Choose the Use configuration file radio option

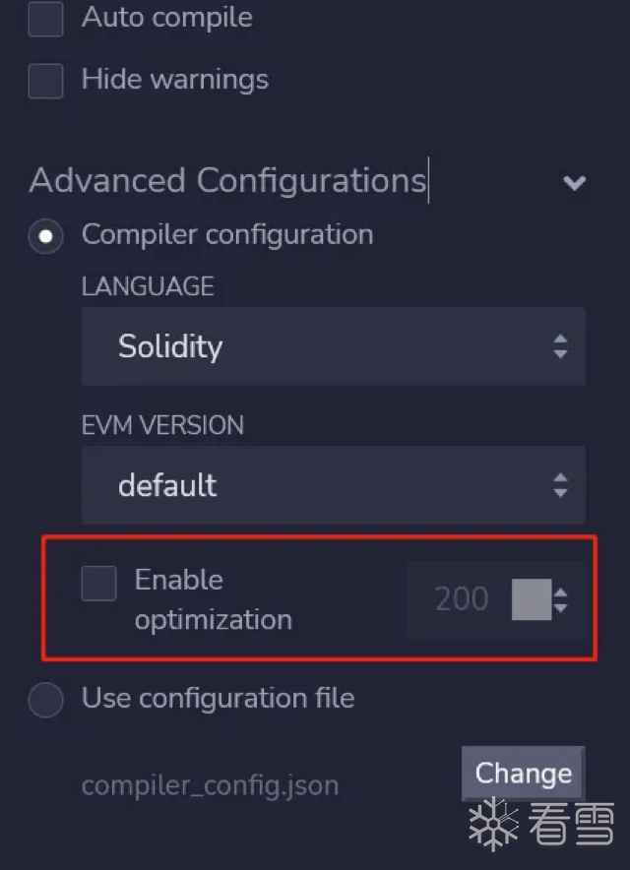[45, 700]
